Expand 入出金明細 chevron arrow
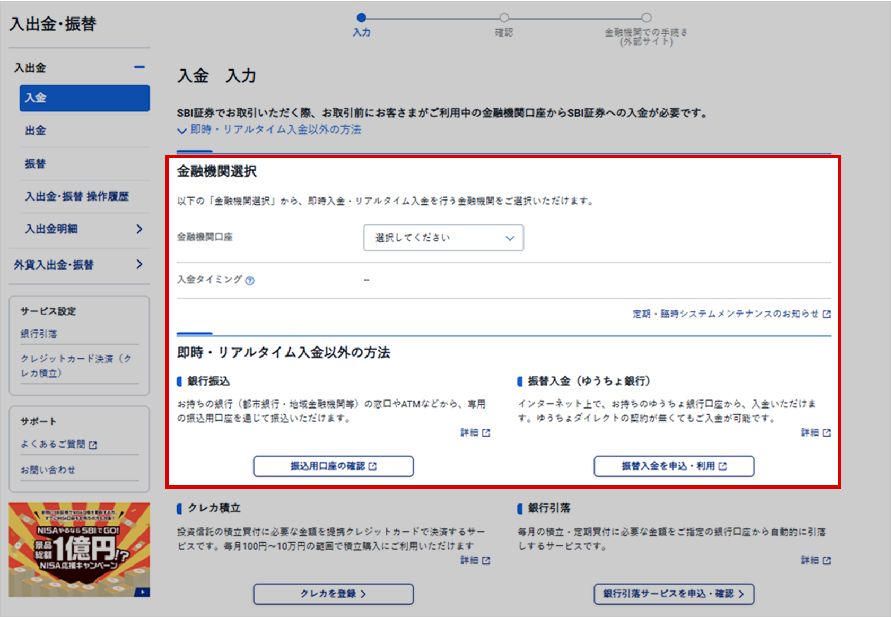 tap(139, 229)
